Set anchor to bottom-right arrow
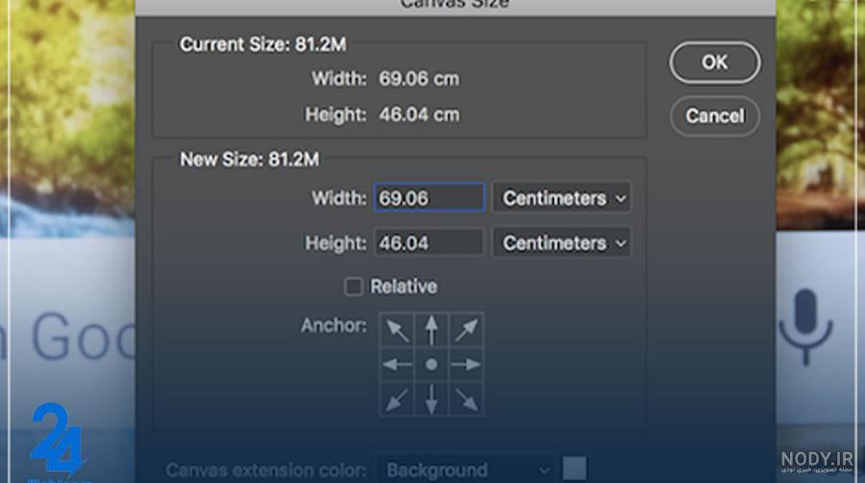The width and height of the screenshot is (865, 483). [x=466, y=398]
